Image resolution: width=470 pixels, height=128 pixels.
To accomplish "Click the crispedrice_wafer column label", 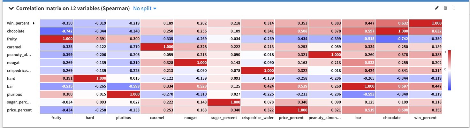I will click(x=257, y=118).
